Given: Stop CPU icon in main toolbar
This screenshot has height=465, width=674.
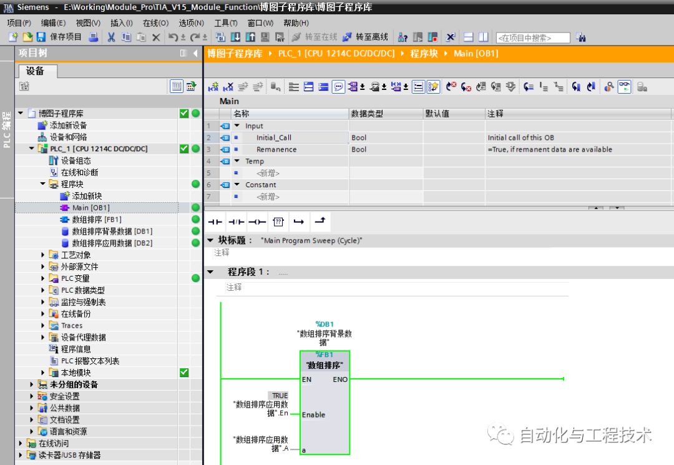Looking at the screenshot, I should point(432,37).
